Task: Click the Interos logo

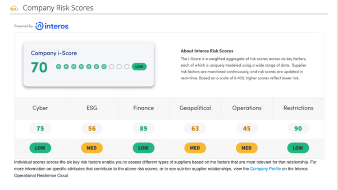Action: click(52, 26)
